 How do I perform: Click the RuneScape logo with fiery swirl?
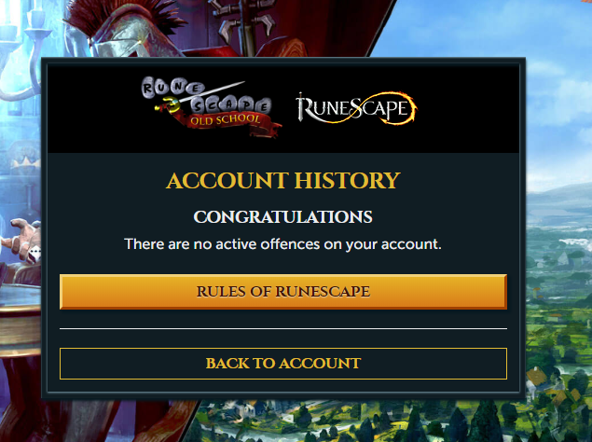(x=356, y=108)
